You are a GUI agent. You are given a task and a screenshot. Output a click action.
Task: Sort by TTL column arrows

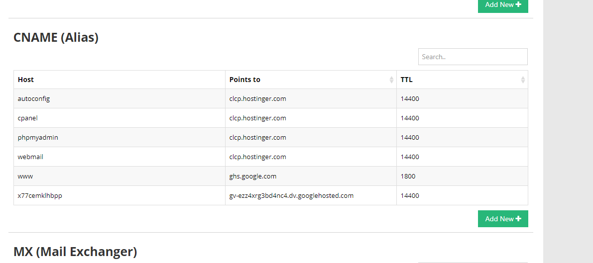pyautogui.click(x=523, y=80)
